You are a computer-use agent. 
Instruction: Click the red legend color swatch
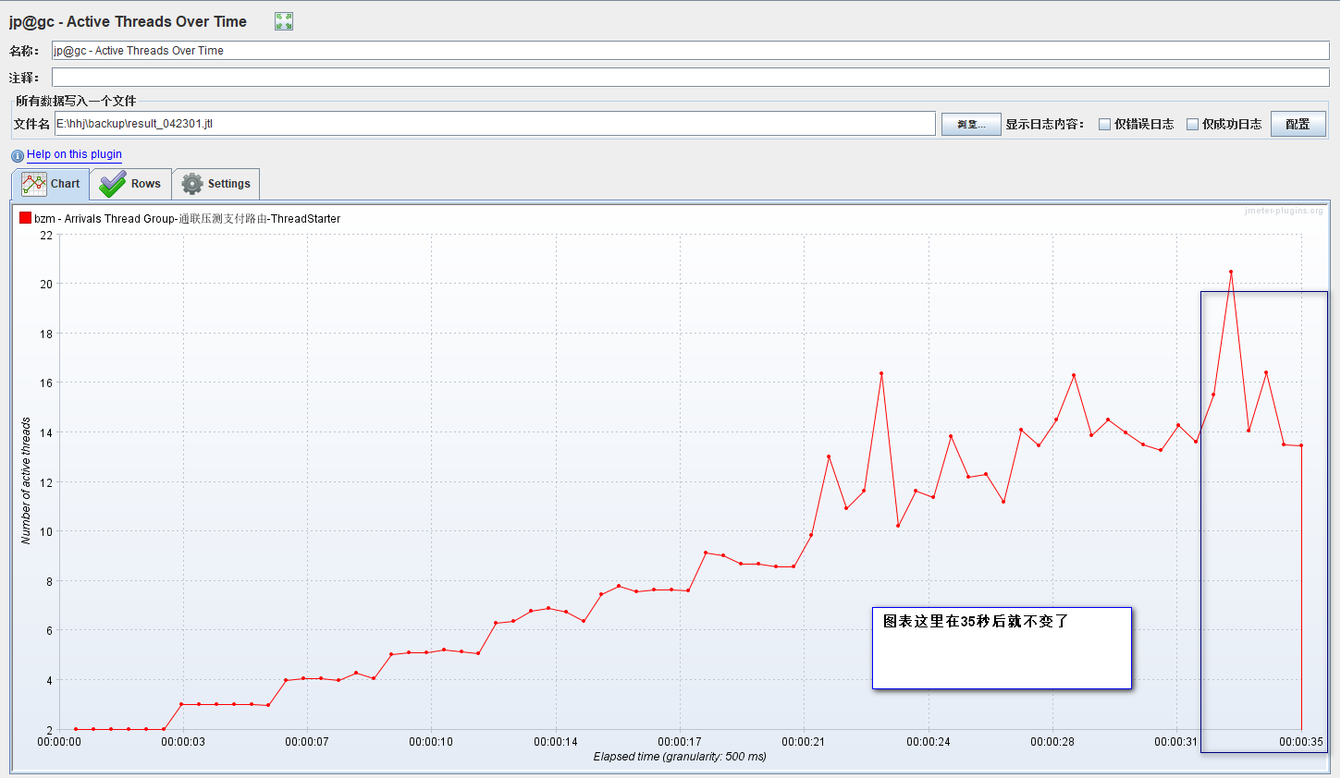(x=25, y=218)
